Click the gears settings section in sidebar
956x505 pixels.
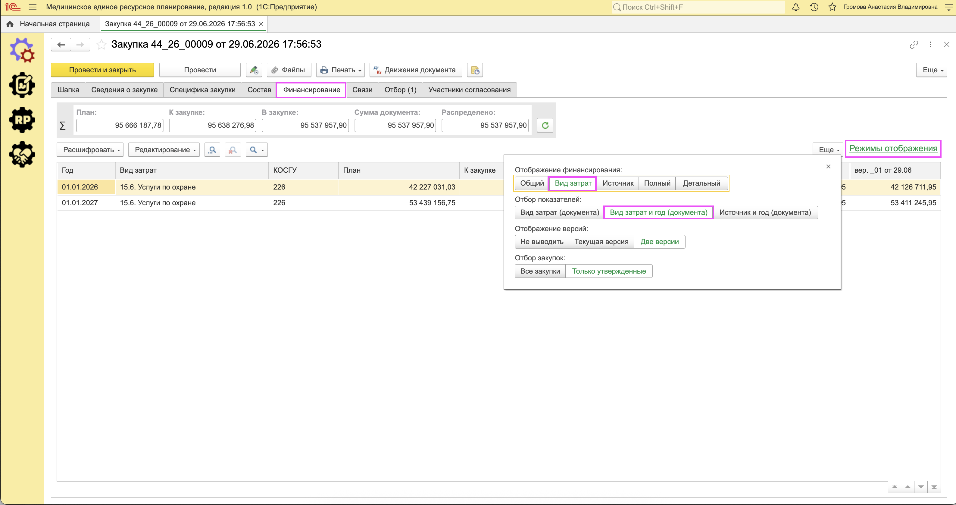[x=22, y=50]
